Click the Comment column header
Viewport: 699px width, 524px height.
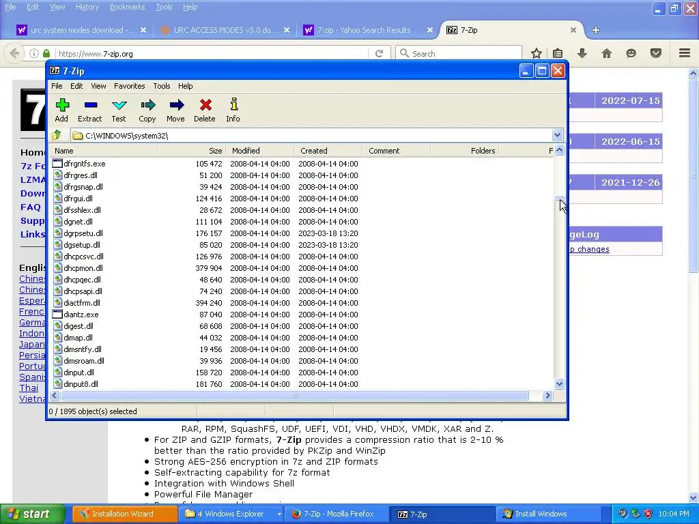pos(397,151)
